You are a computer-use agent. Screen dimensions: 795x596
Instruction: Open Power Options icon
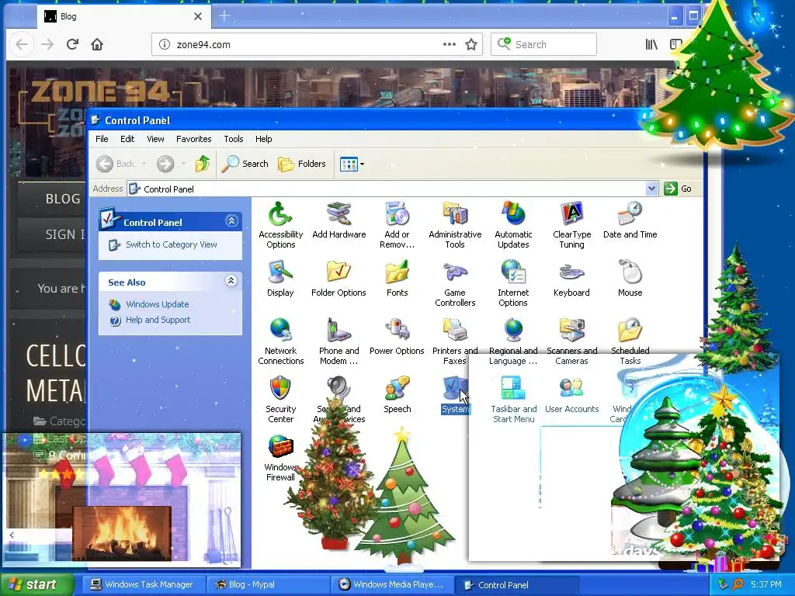pos(397,337)
